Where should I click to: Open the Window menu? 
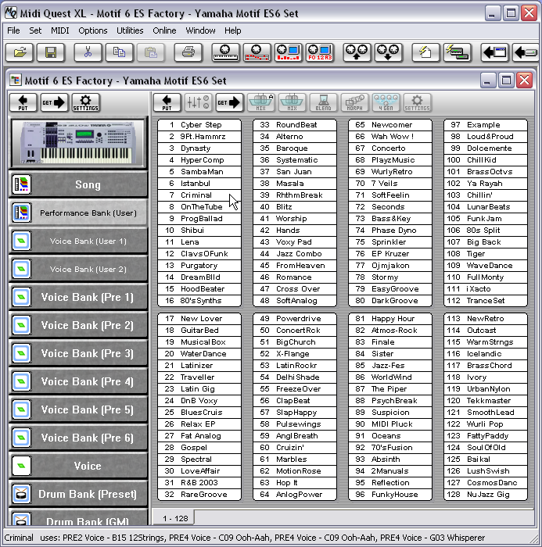pos(200,30)
